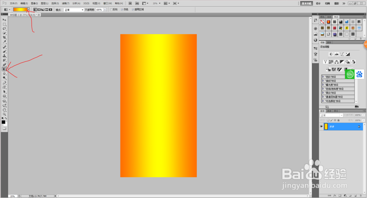
Task: Toggle the Transparency (透明区域) checkbox
Action: click(x=133, y=10)
